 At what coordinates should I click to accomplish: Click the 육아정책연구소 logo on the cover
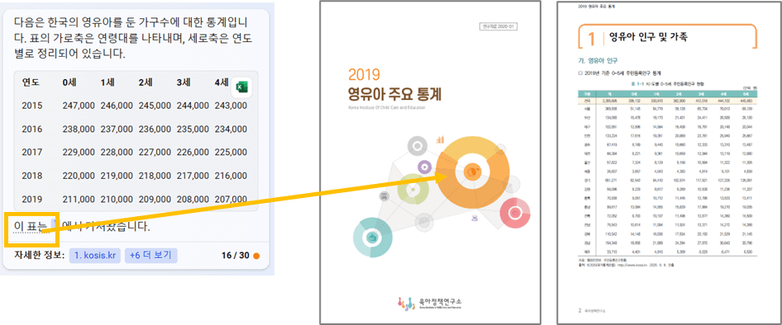pyautogui.click(x=430, y=303)
